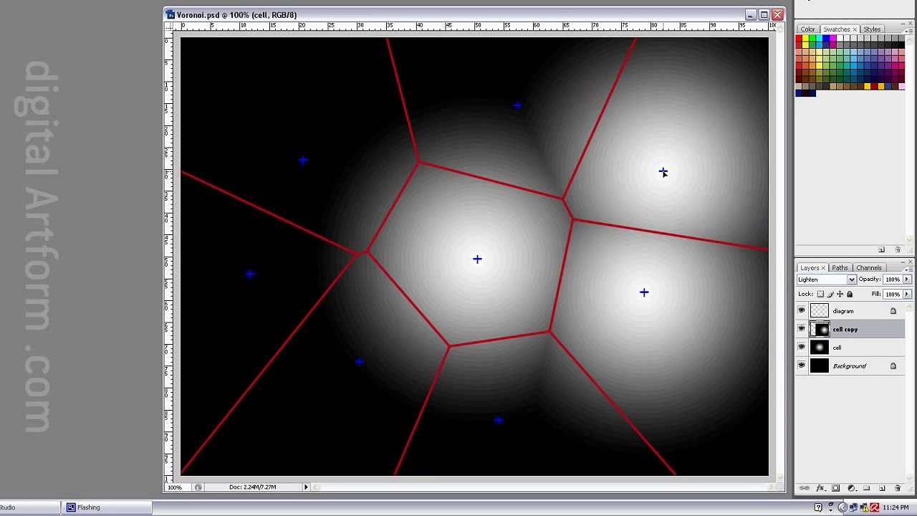Image resolution: width=917 pixels, height=516 pixels.
Task: Create new fill or adjustment layer
Action: (852, 488)
